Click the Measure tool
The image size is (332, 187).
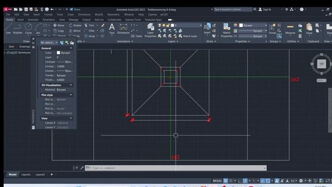290,29
